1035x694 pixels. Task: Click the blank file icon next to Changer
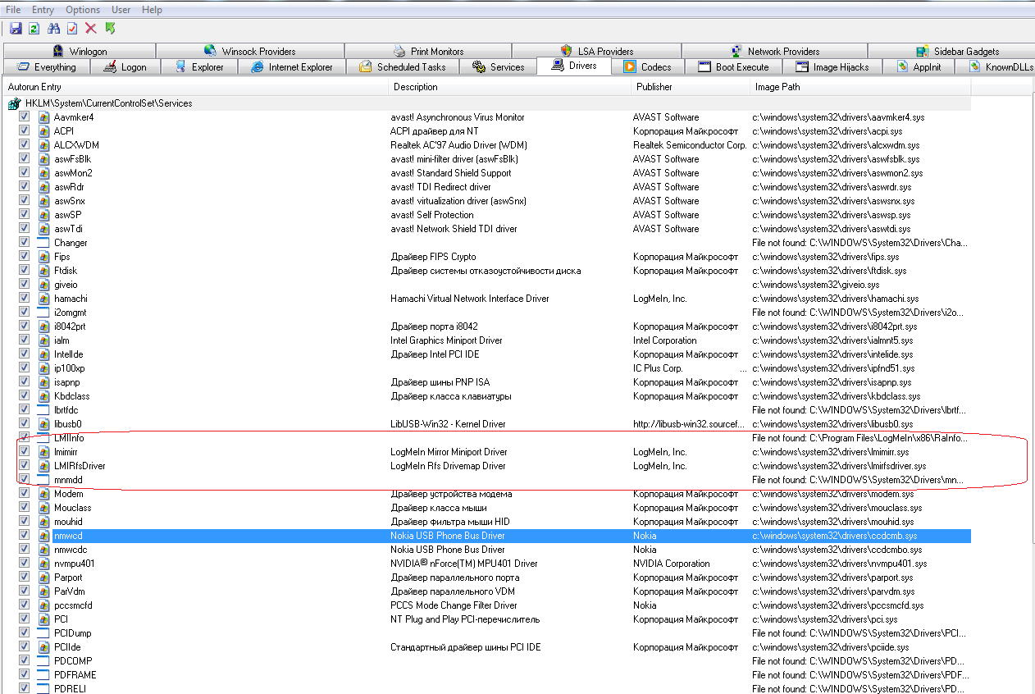coord(44,243)
